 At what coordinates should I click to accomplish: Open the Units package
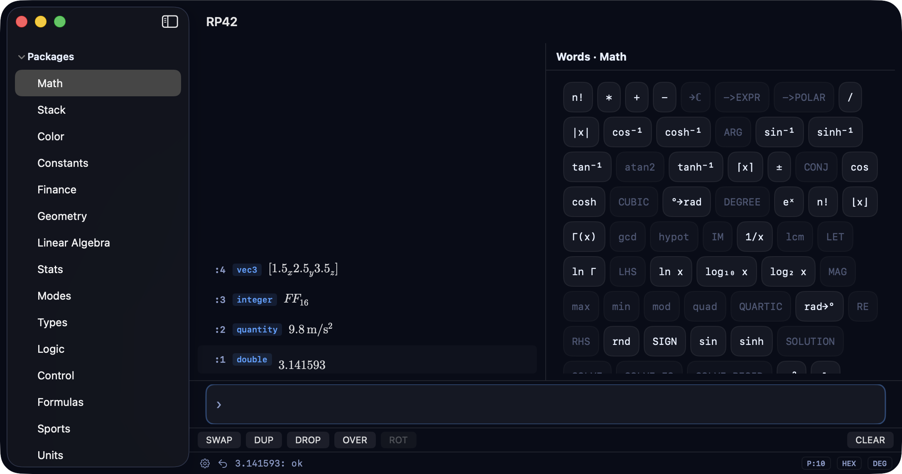pos(98,455)
